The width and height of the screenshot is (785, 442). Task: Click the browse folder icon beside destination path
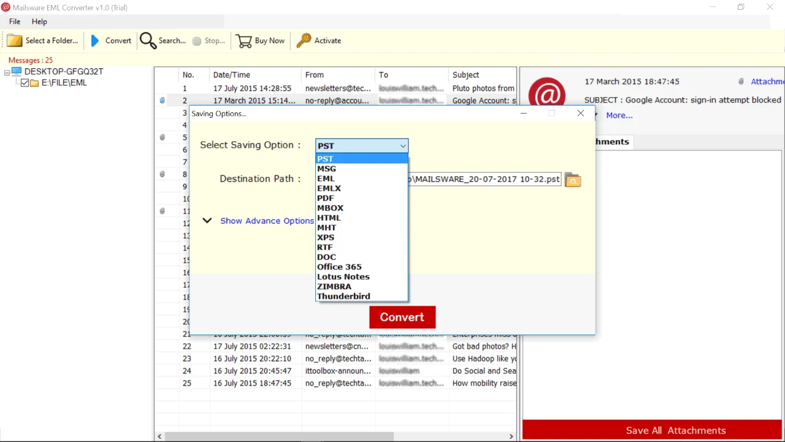(x=573, y=180)
